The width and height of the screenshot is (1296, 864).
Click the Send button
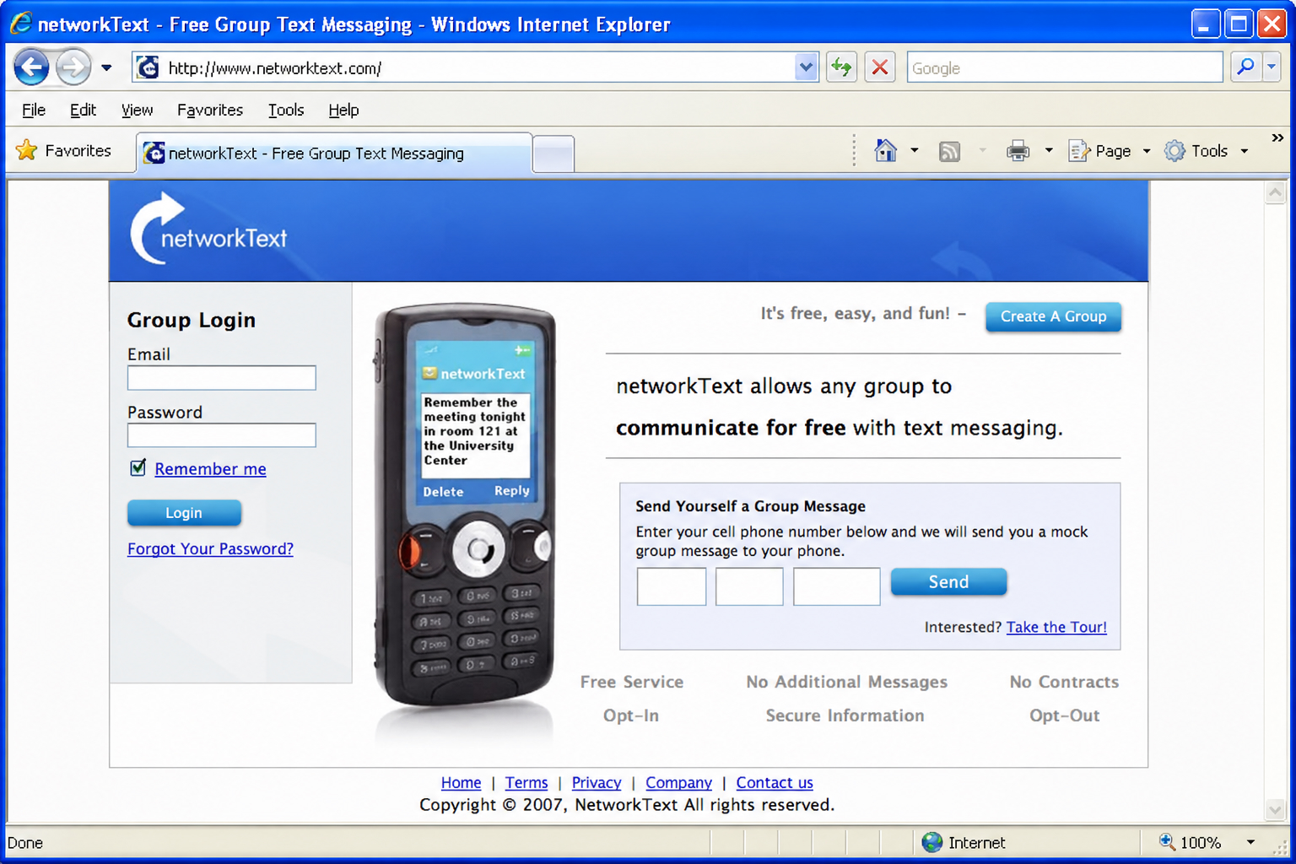(x=948, y=581)
